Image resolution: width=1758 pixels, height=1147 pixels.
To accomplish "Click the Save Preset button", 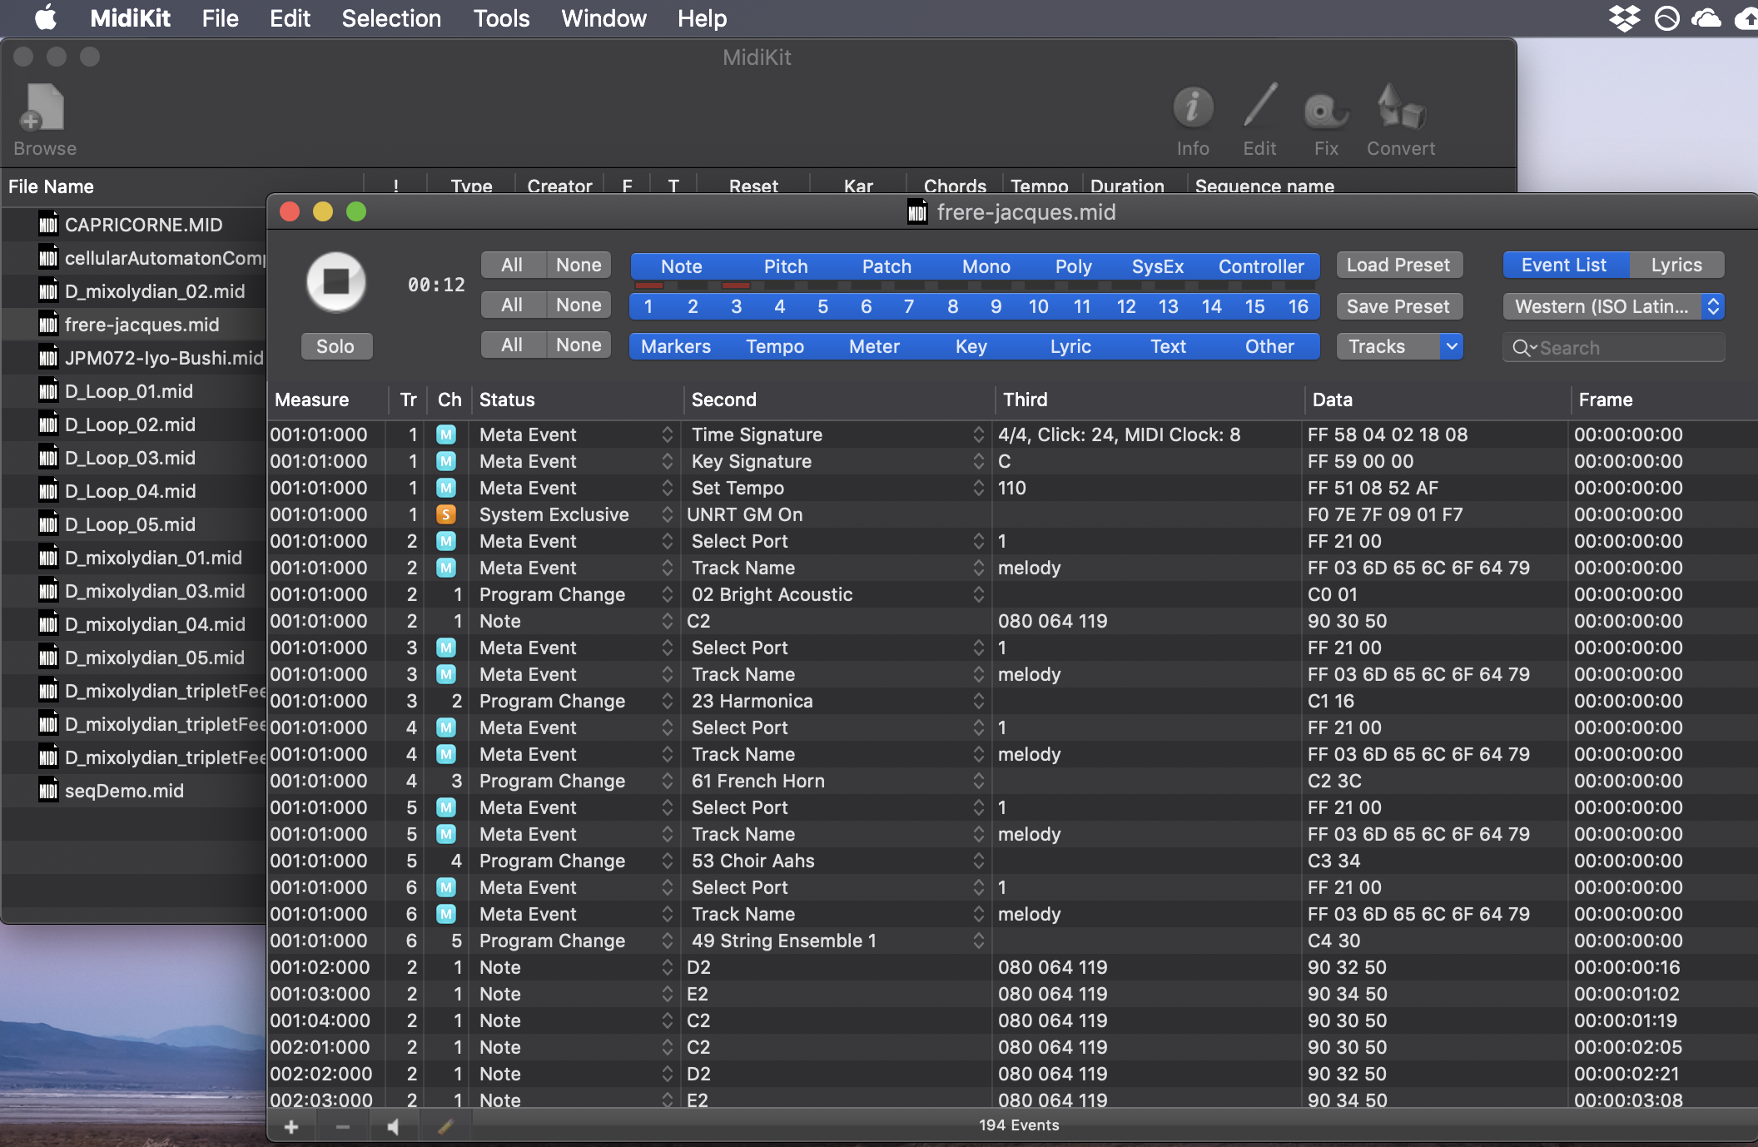I will 1399,306.
